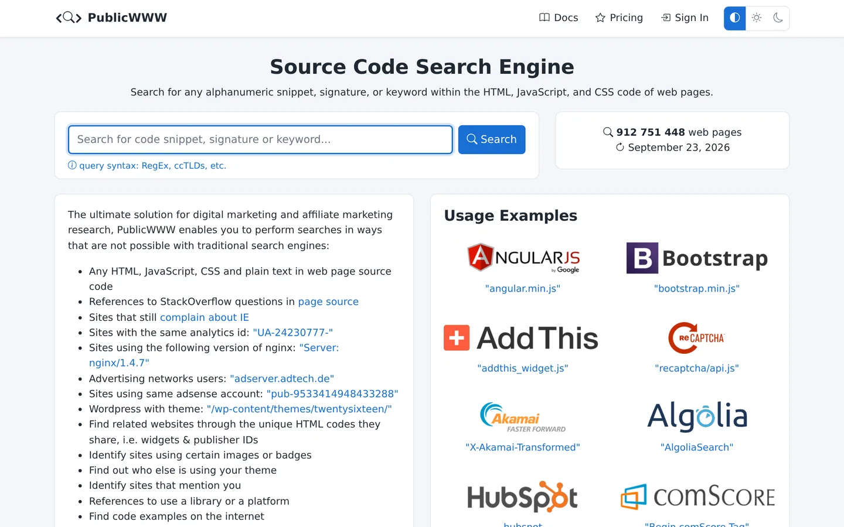Open the twentysixteen theme link
Screen dimensions: 844x527
click(300, 409)
